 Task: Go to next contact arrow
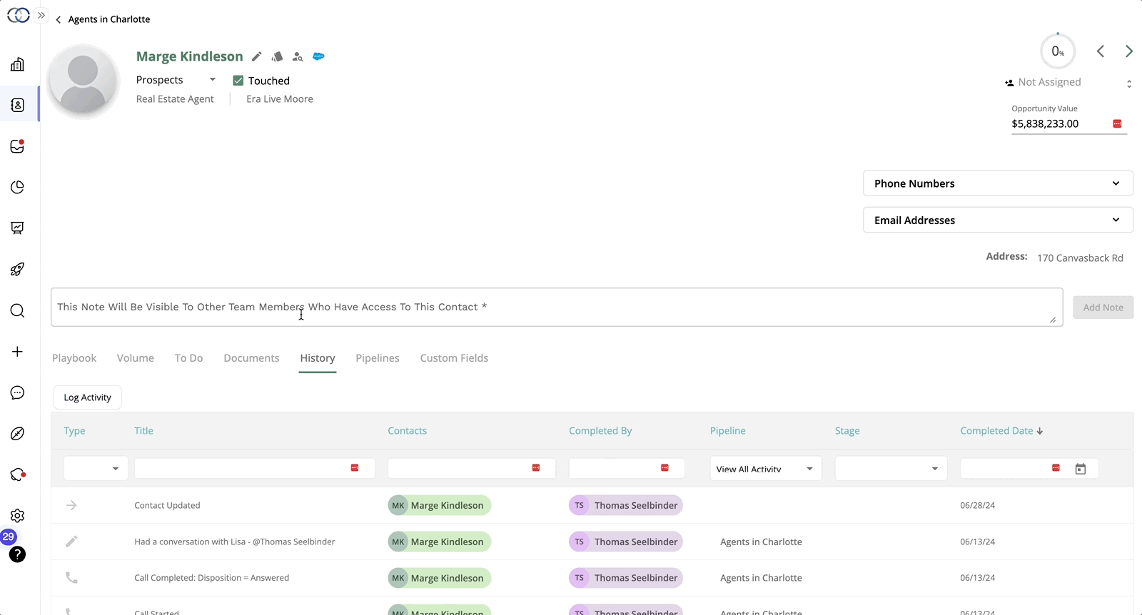[1128, 51]
